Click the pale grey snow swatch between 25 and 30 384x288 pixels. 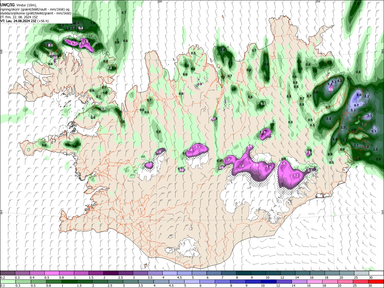tap(361, 273)
